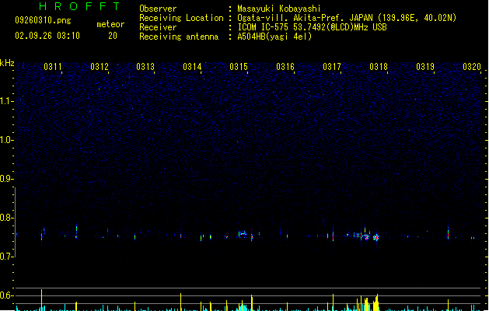Click the bright meteor echo cluster near 0318

tap(376, 238)
